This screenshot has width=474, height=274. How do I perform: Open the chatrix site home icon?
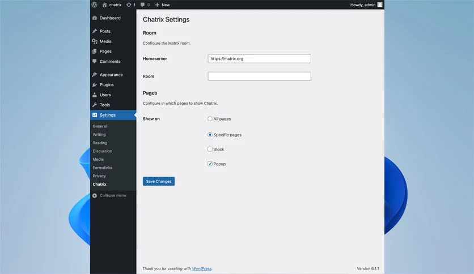(104, 5)
